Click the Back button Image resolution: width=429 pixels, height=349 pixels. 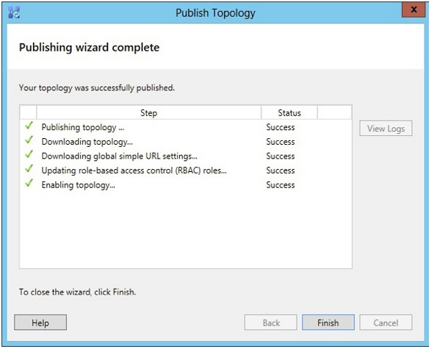click(x=270, y=323)
